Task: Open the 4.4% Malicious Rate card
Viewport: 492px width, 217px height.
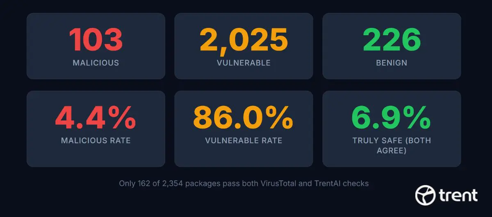Action: point(96,129)
